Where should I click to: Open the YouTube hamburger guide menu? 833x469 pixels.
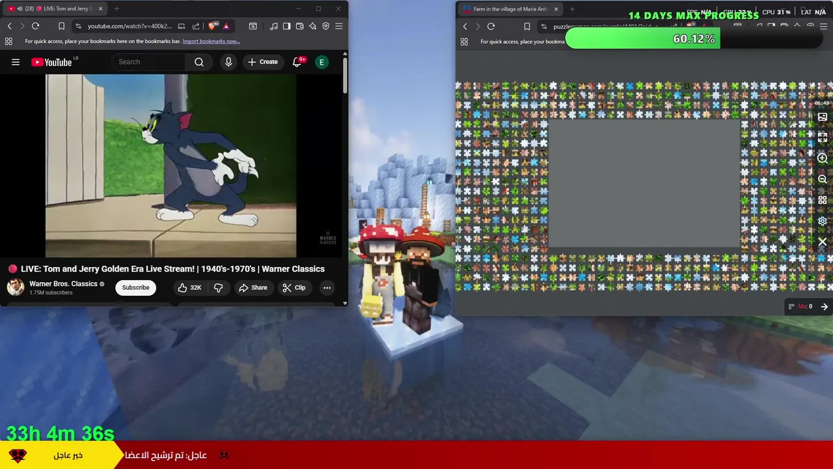[x=16, y=62]
